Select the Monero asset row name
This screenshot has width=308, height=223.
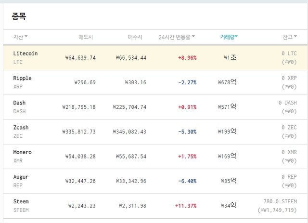23,152
